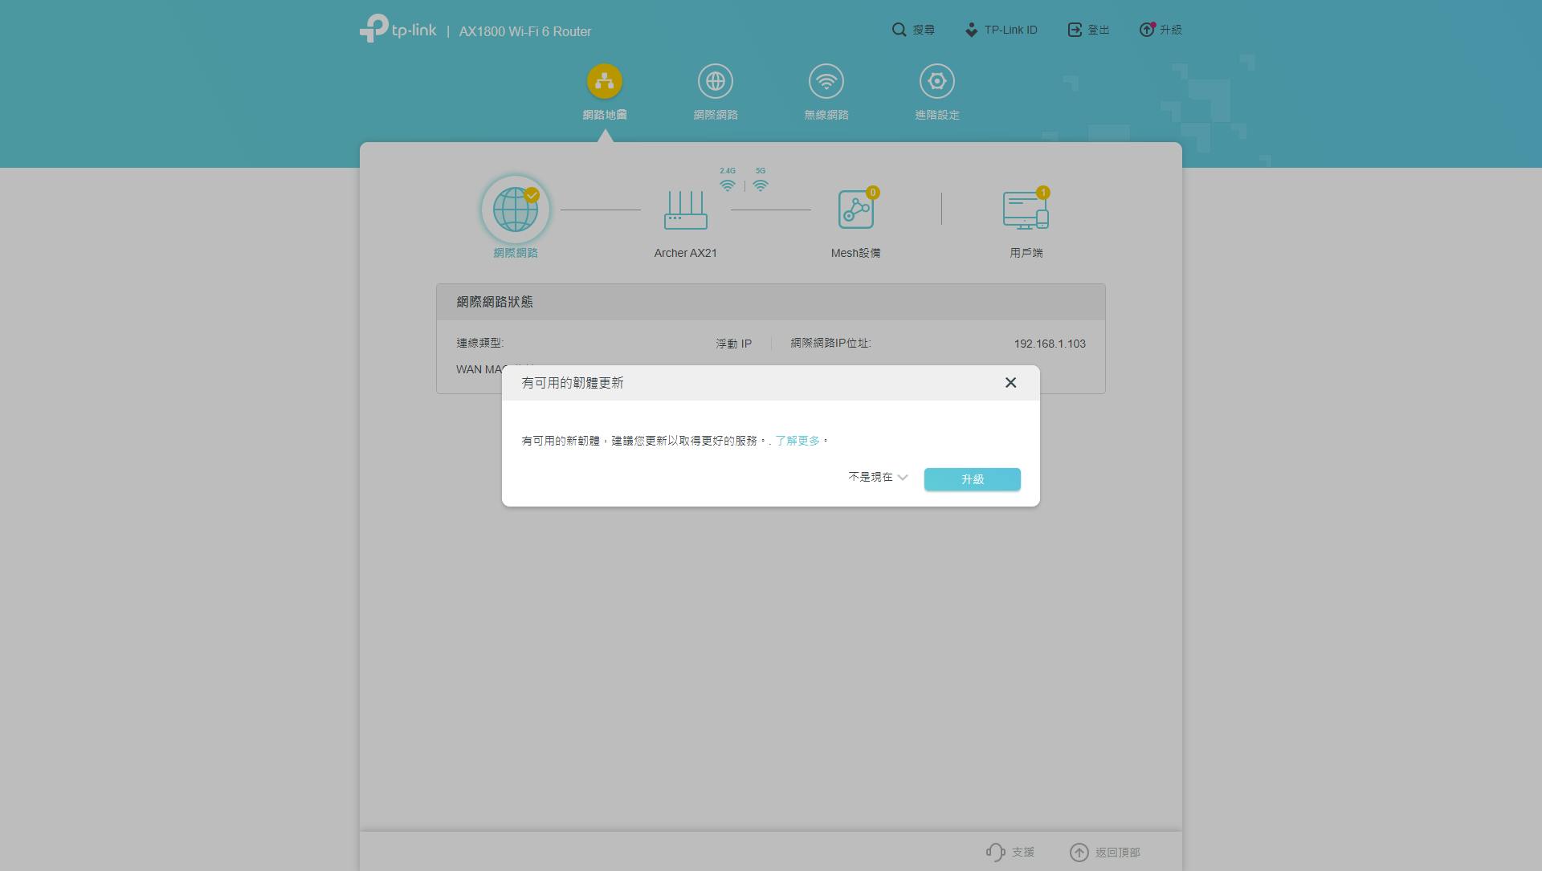Close the firmware update dialog

click(1010, 383)
